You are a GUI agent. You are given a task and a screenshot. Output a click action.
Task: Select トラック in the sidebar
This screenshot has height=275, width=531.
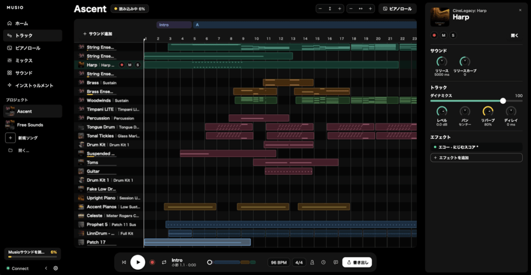tap(33, 35)
